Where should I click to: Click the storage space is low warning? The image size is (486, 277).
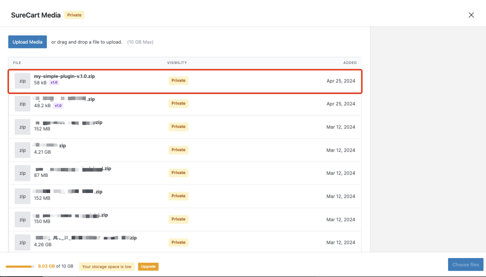[x=107, y=267]
